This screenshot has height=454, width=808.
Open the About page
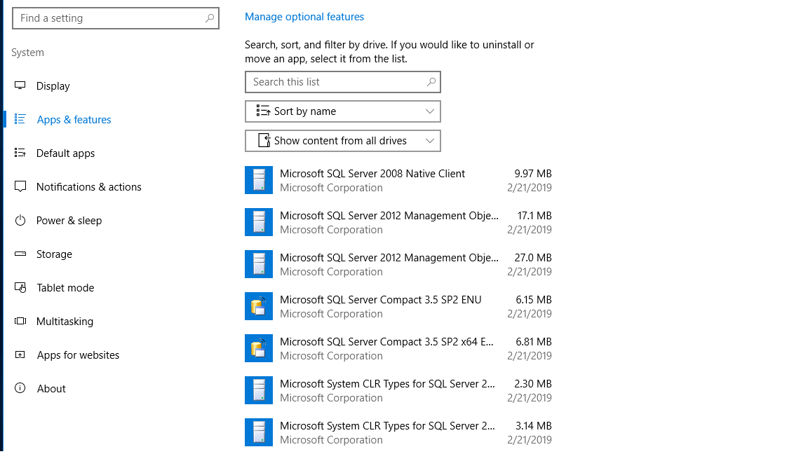[51, 389]
